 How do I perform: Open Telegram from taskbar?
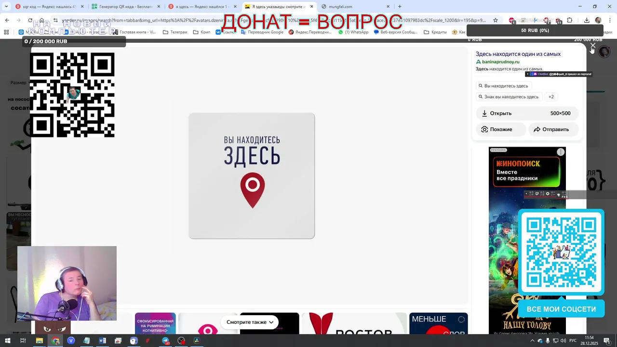point(165,341)
